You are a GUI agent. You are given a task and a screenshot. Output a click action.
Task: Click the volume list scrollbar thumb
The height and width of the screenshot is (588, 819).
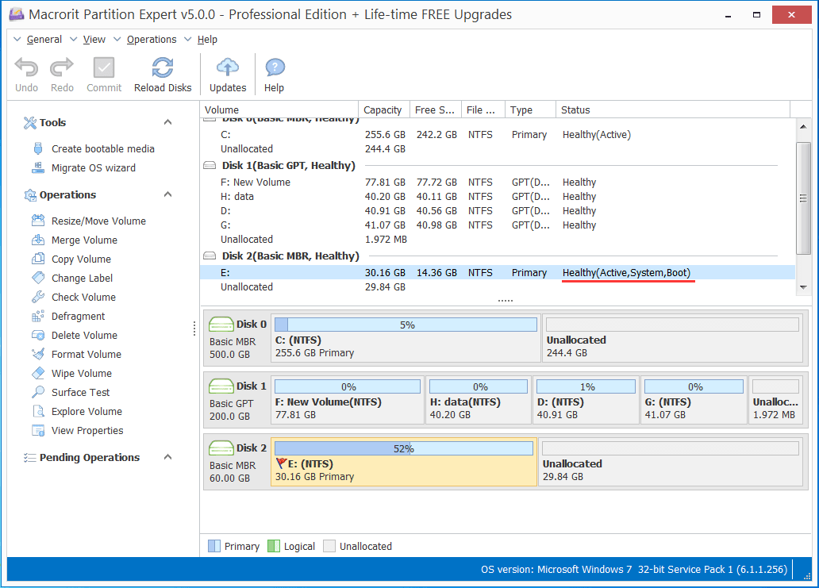(x=803, y=198)
